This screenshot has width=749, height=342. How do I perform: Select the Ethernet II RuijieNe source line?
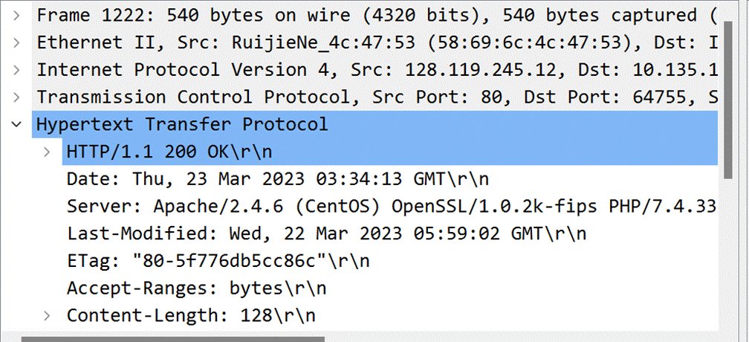point(375,43)
